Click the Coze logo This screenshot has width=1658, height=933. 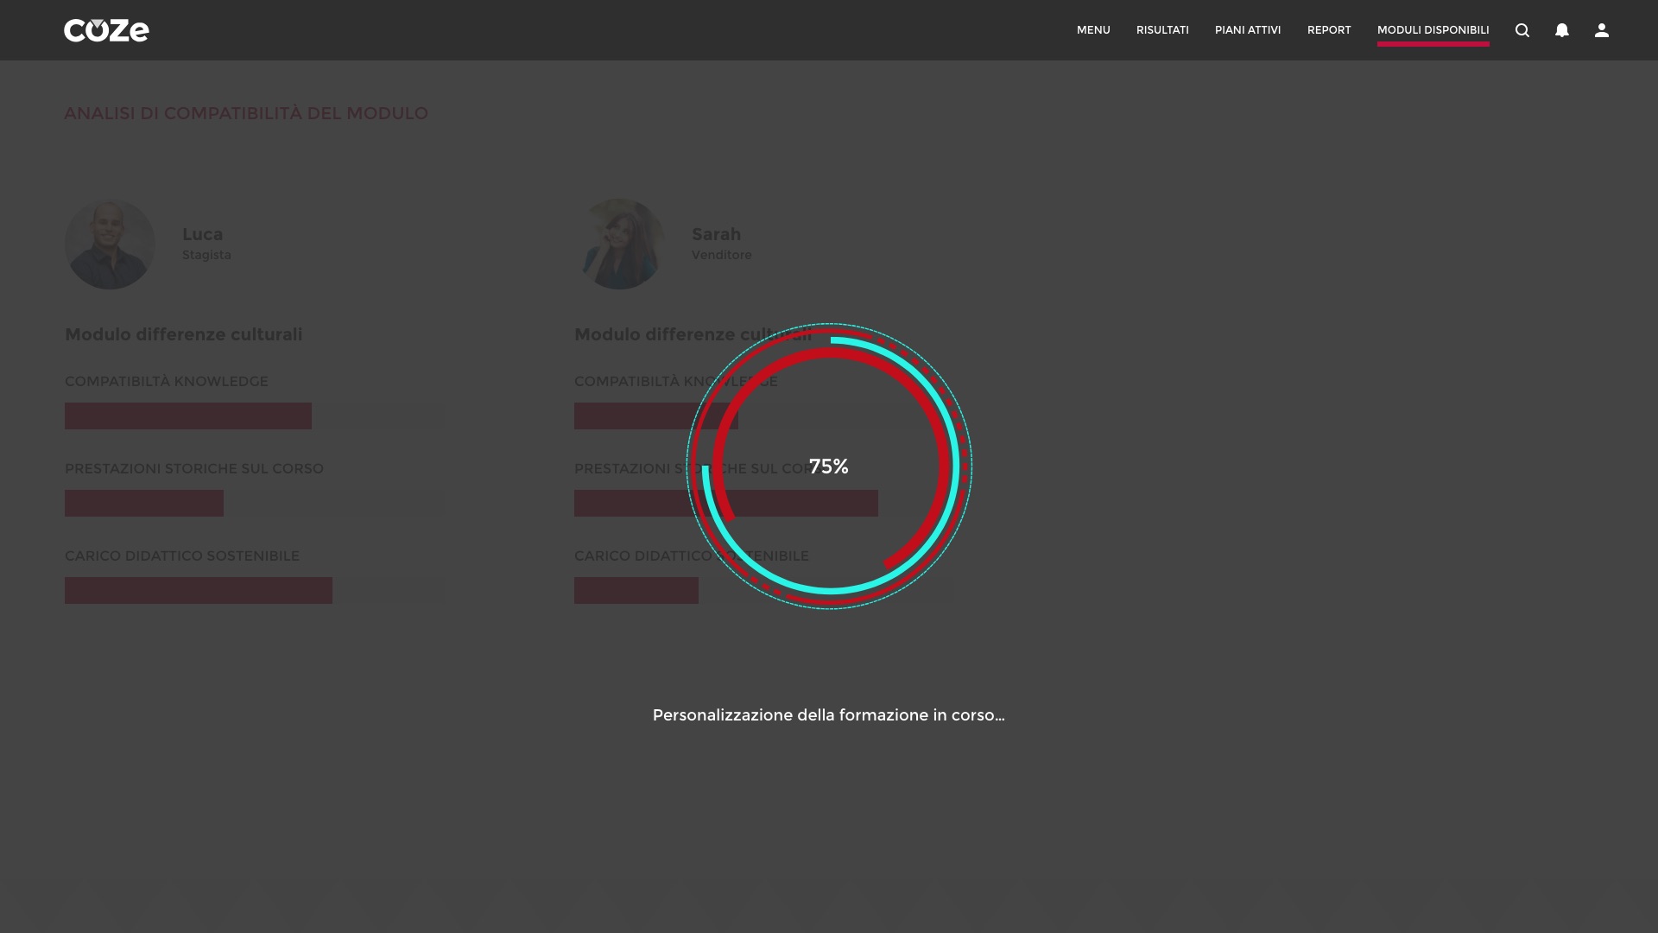point(106,30)
